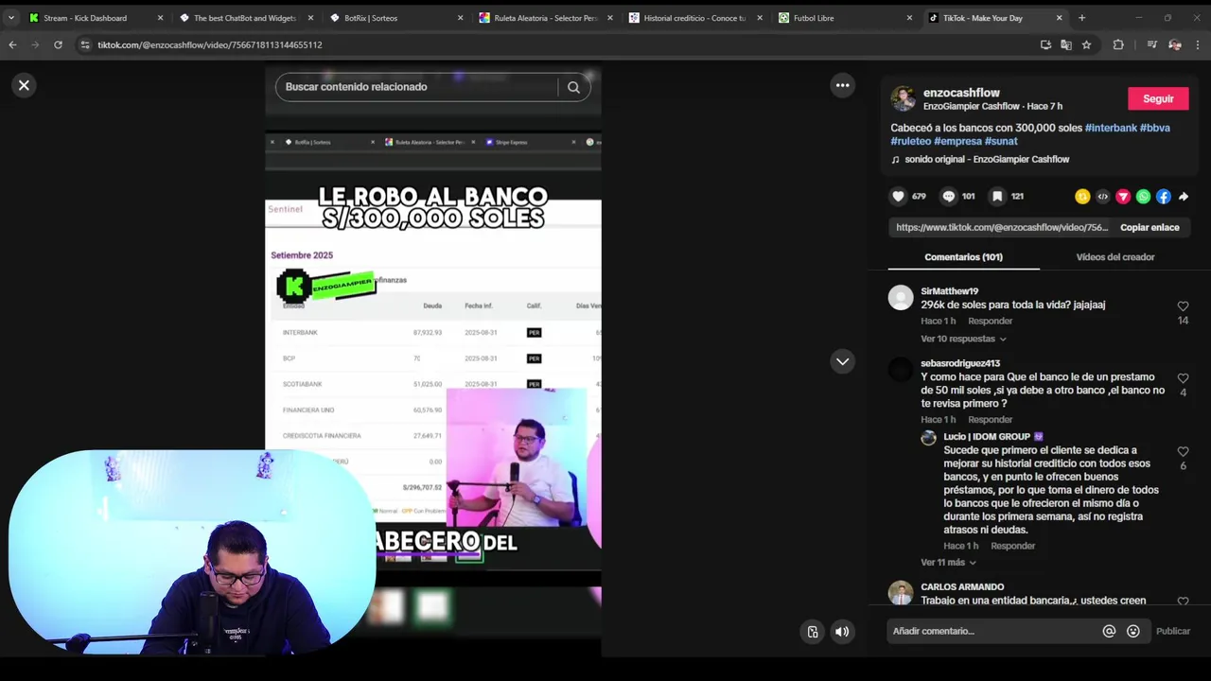Open comments via speech bubble icon
Screen dimensions: 1211x681
point(948,196)
